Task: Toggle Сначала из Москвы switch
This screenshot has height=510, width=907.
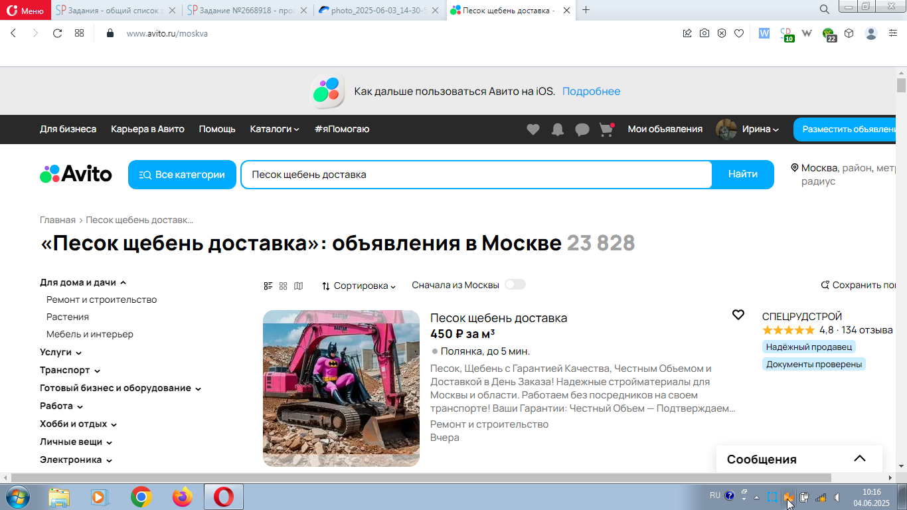Action: coord(515,284)
